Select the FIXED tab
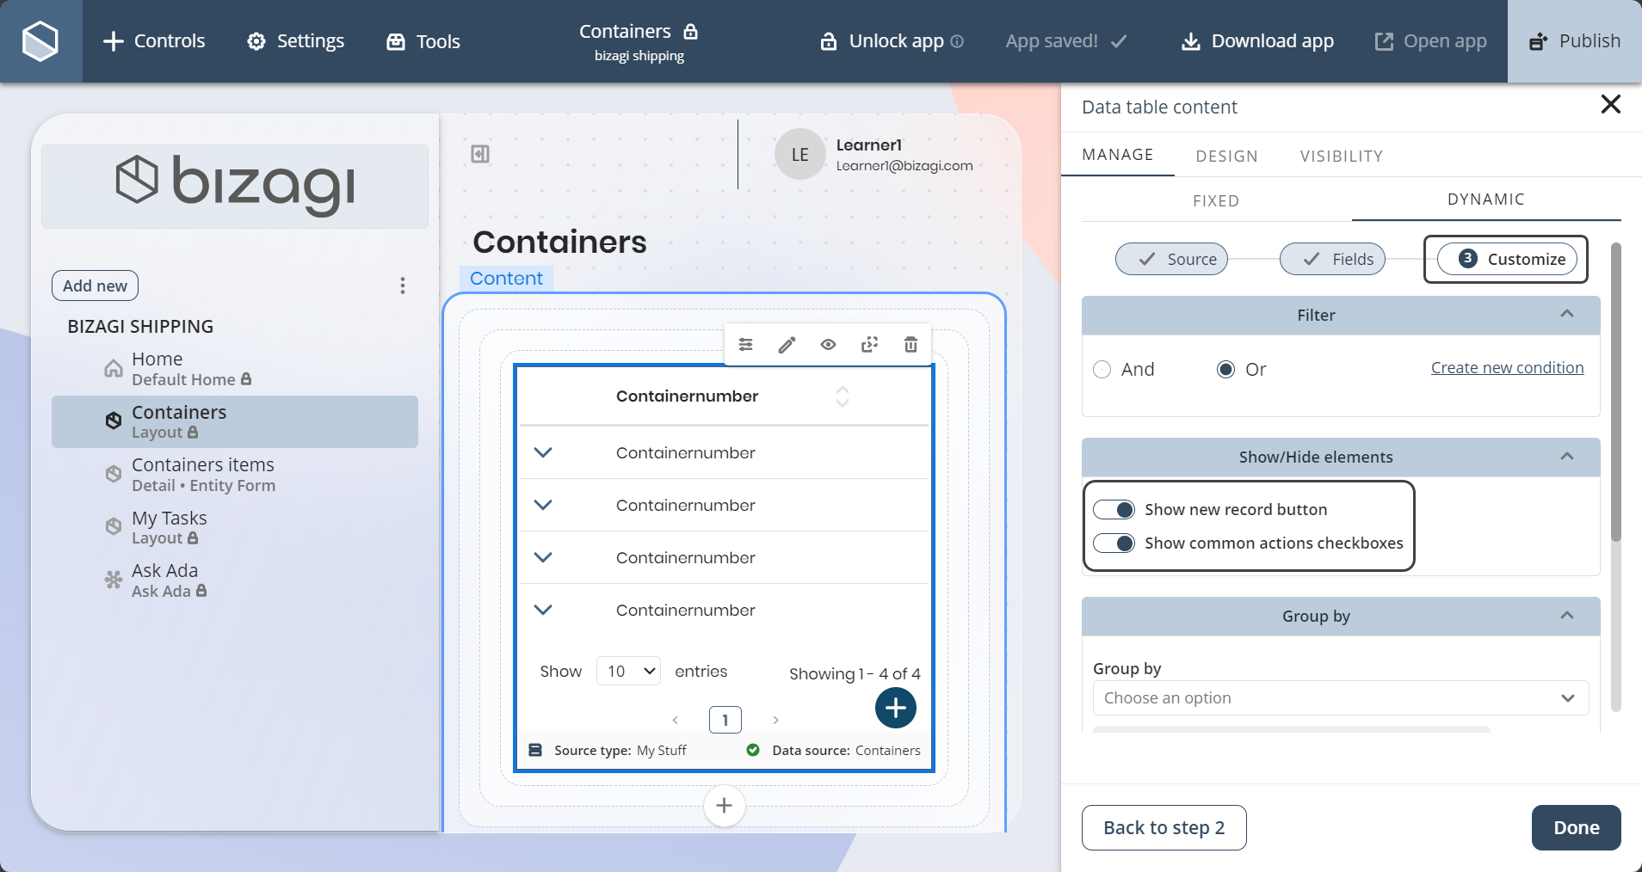The width and height of the screenshot is (1642, 872). pyautogui.click(x=1216, y=200)
